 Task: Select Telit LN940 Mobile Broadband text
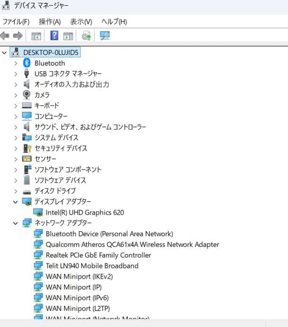(x=92, y=266)
